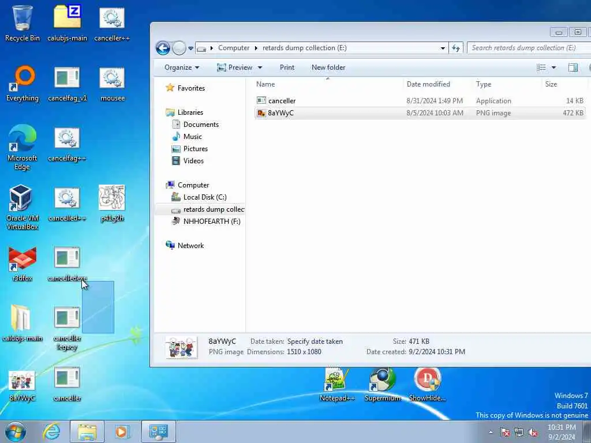Open NHHOFEARTH (F:) drive in sidebar
This screenshot has height=443, width=591.
pyautogui.click(x=211, y=221)
